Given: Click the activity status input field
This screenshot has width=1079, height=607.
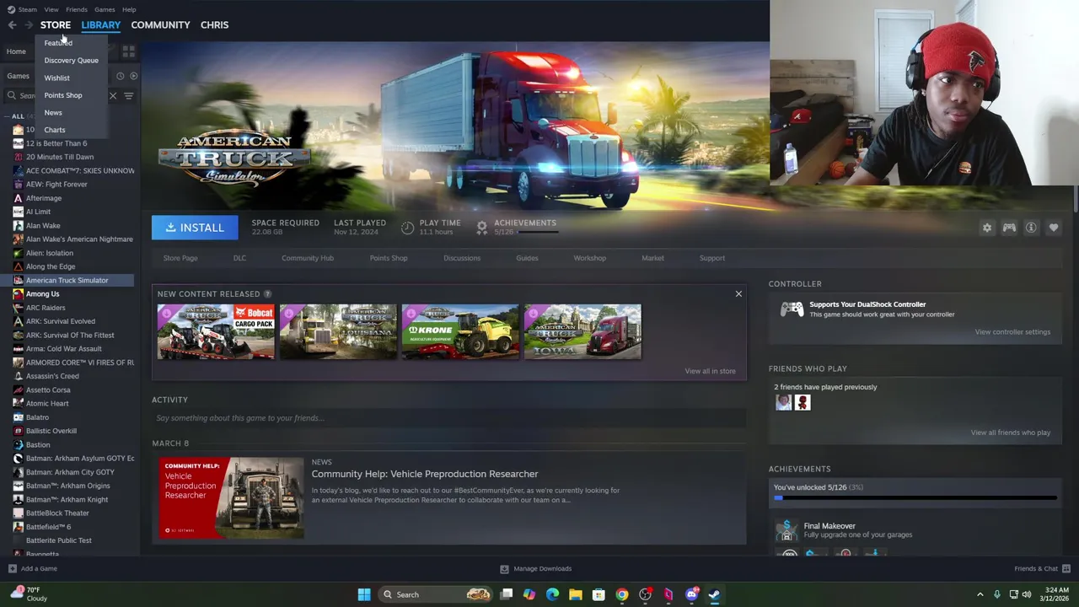Looking at the screenshot, I should click(448, 418).
